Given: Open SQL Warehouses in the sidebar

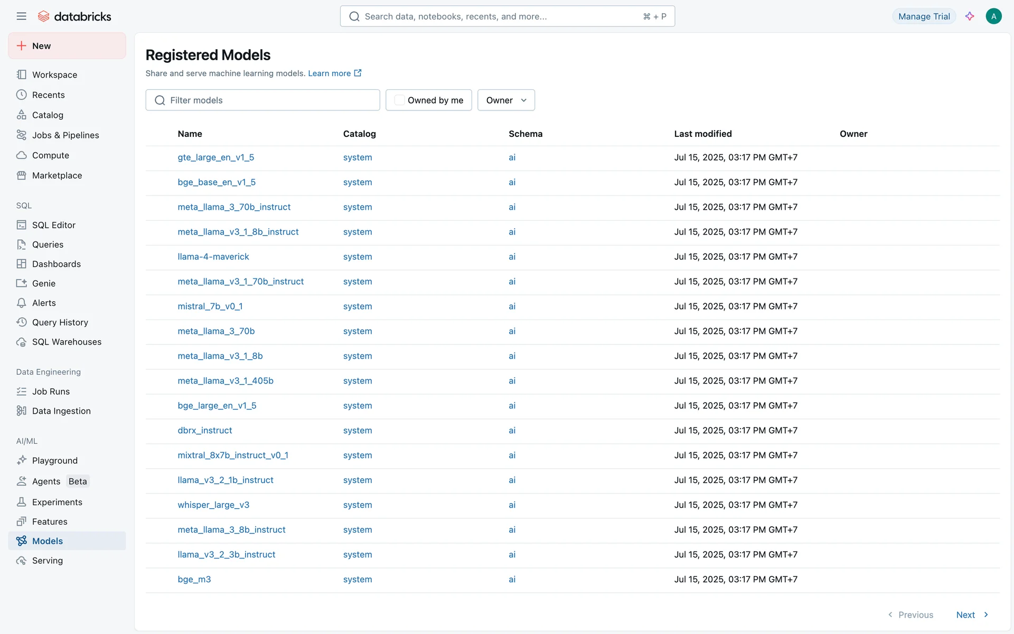Looking at the screenshot, I should click(x=67, y=342).
